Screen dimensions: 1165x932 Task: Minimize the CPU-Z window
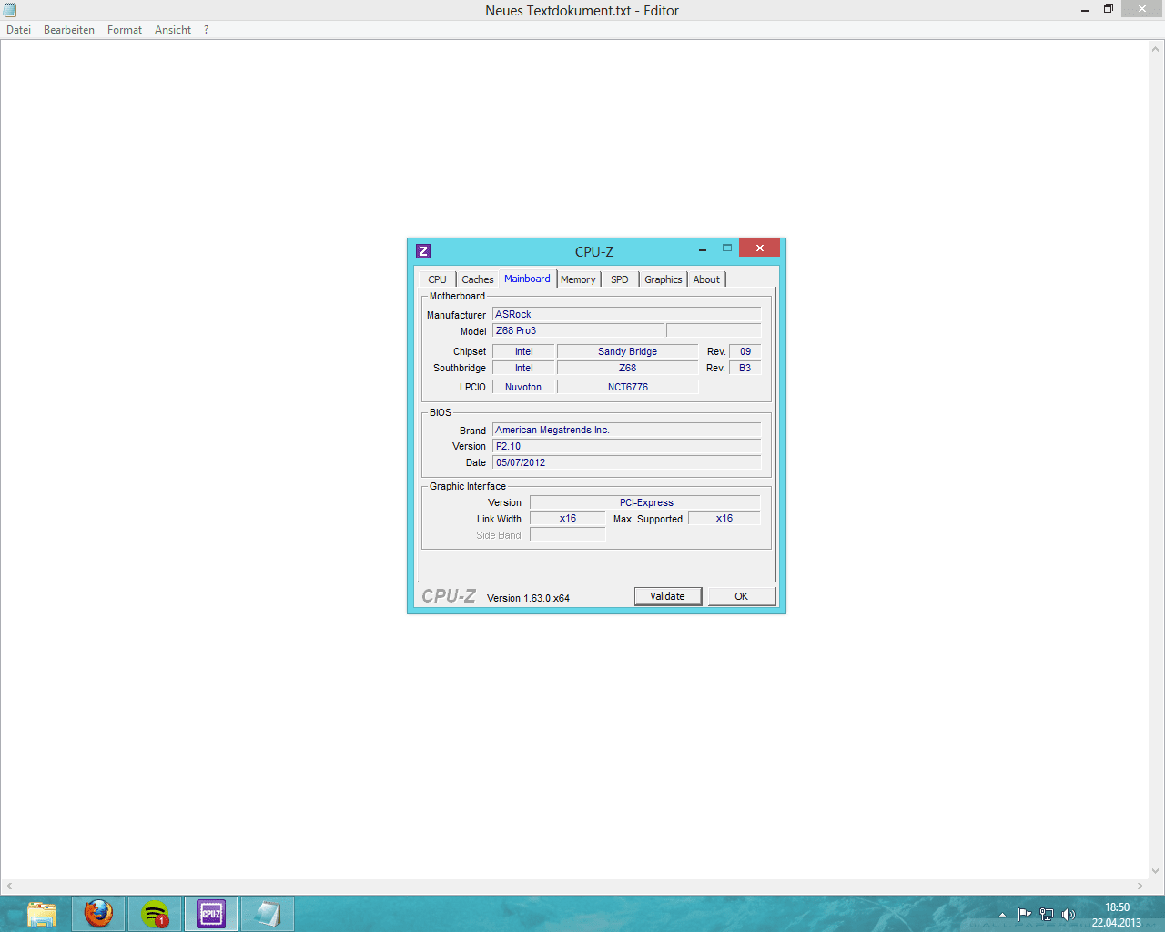pyautogui.click(x=703, y=249)
